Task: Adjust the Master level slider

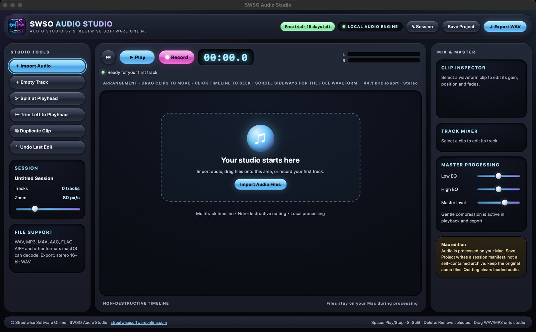Action: [498, 203]
